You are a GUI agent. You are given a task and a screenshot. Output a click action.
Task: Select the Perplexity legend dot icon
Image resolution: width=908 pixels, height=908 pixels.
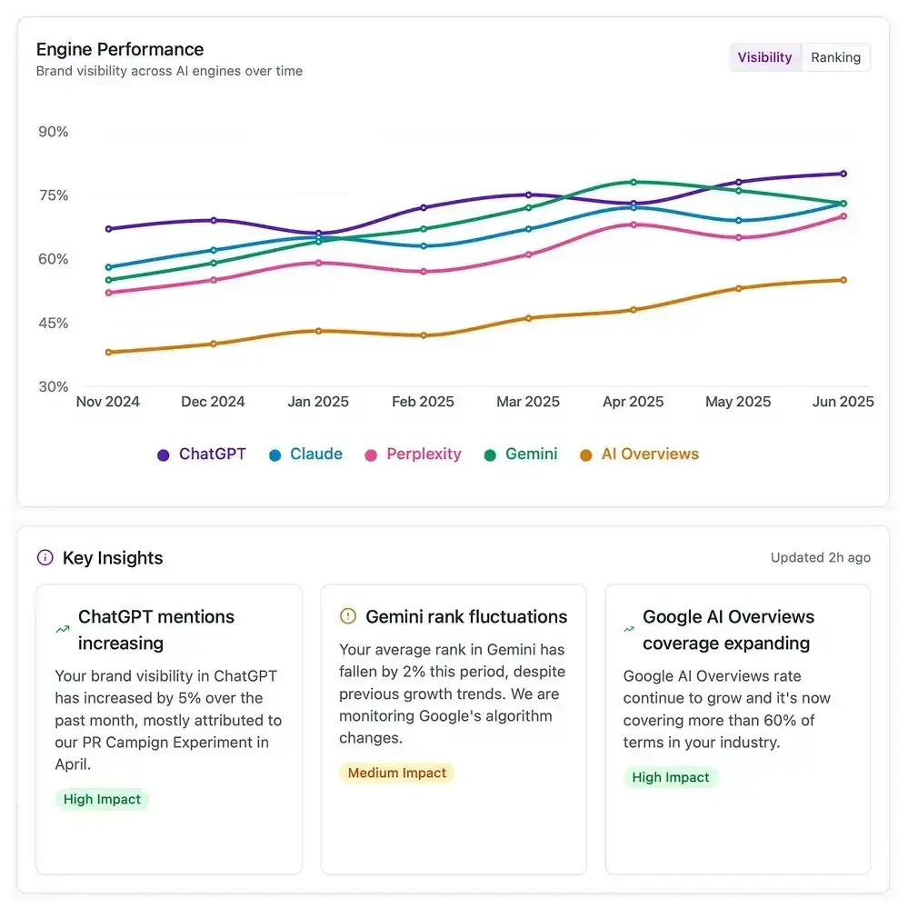[372, 454]
